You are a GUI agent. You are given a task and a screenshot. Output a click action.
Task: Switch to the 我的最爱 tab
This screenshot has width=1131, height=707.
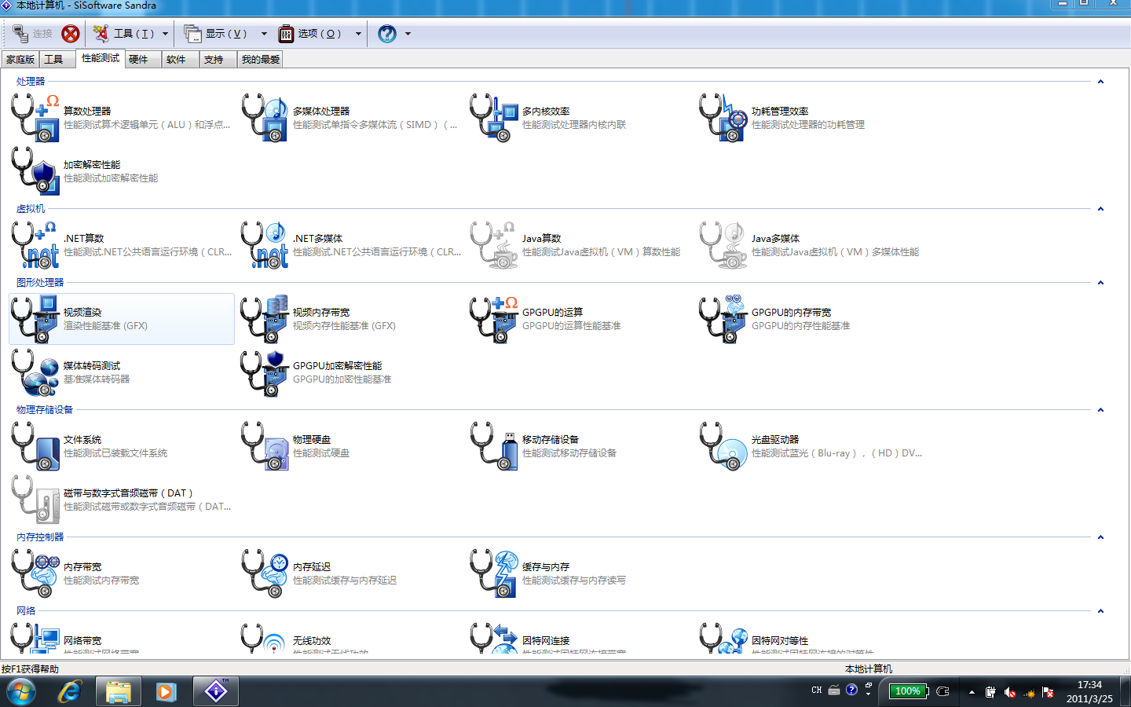pos(260,60)
